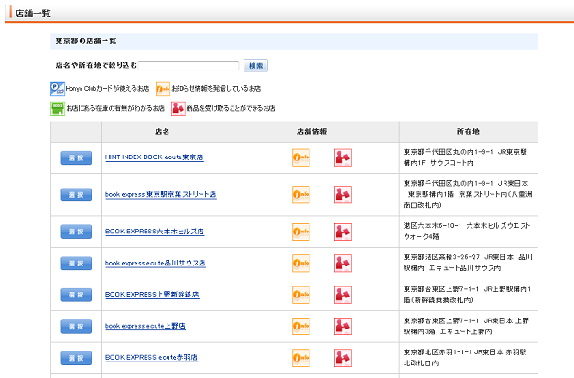The image size is (574, 378).
Task: Click pickup icon for HINT INDEX BOOK ecute東京店
Action: coord(342,157)
